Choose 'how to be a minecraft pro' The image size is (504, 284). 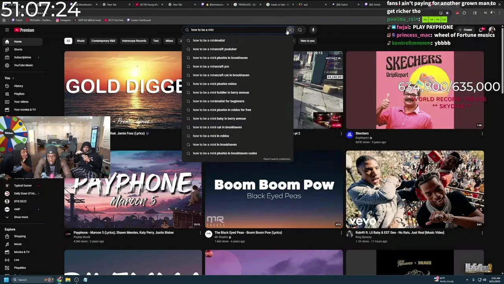click(x=237, y=66)
